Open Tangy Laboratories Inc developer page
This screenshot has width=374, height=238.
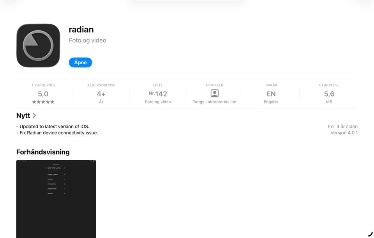pyautogui.click(x=214, y=102)
